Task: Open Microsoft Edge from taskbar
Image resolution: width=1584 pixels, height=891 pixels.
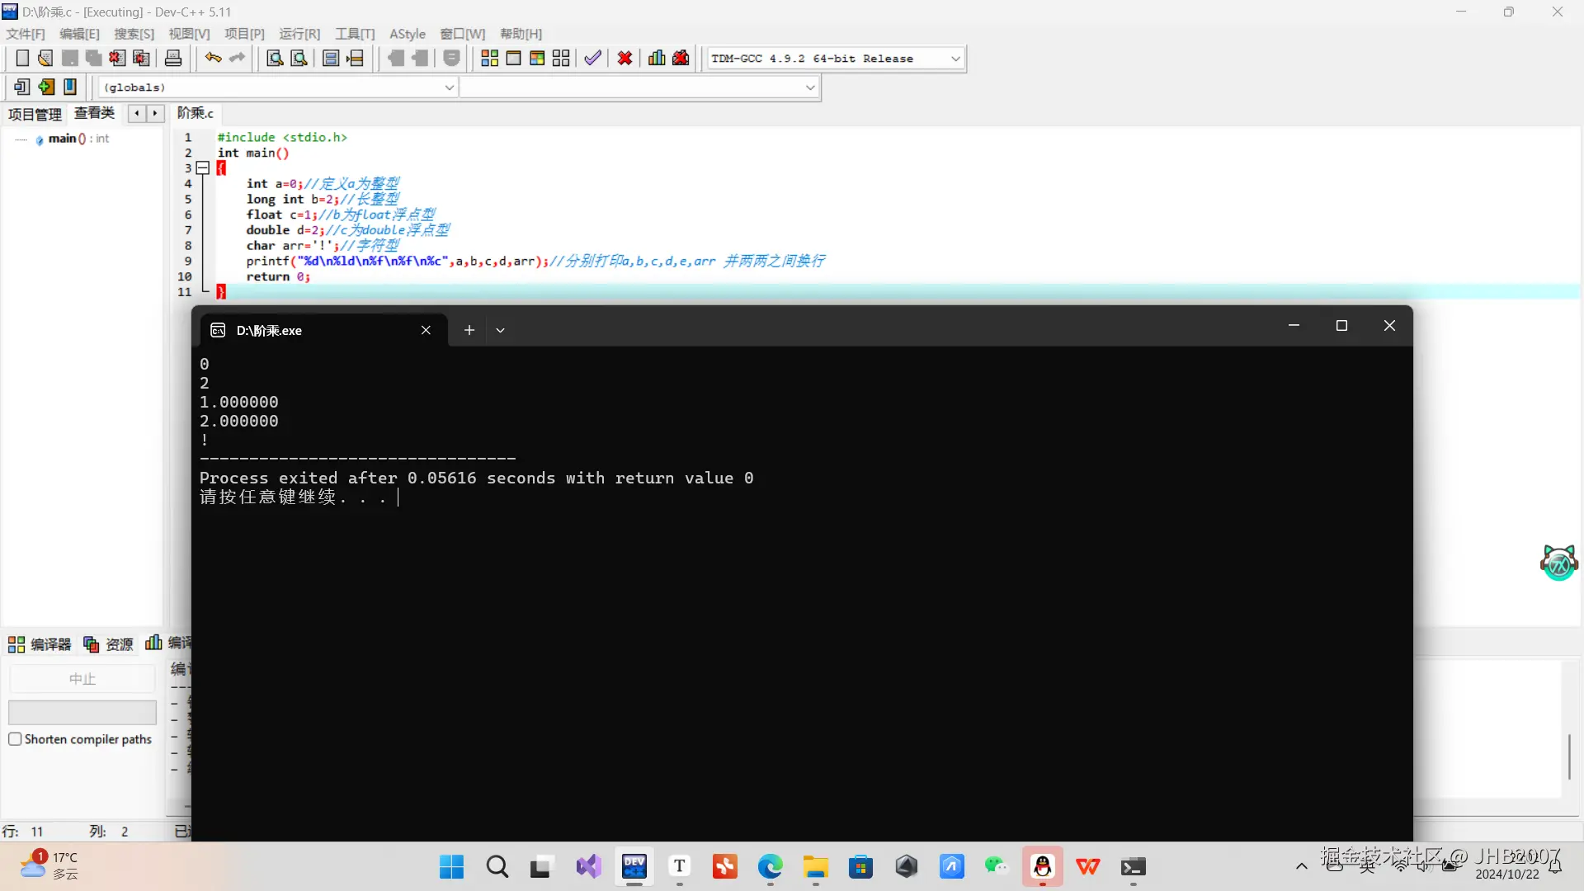Action: coord(770,866)
